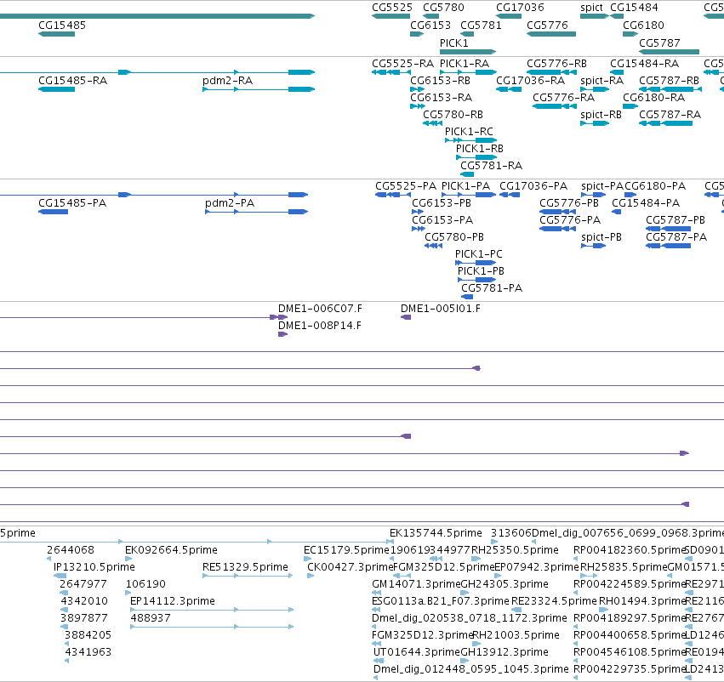Click the CG5776-RB transcript label
Viewport: 724px width, 682px height.
tap(556, 64)
